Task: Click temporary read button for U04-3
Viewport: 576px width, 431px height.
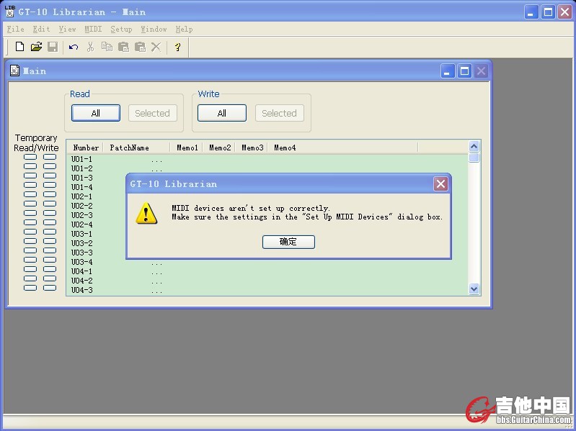Action: [x=30, y=288]
